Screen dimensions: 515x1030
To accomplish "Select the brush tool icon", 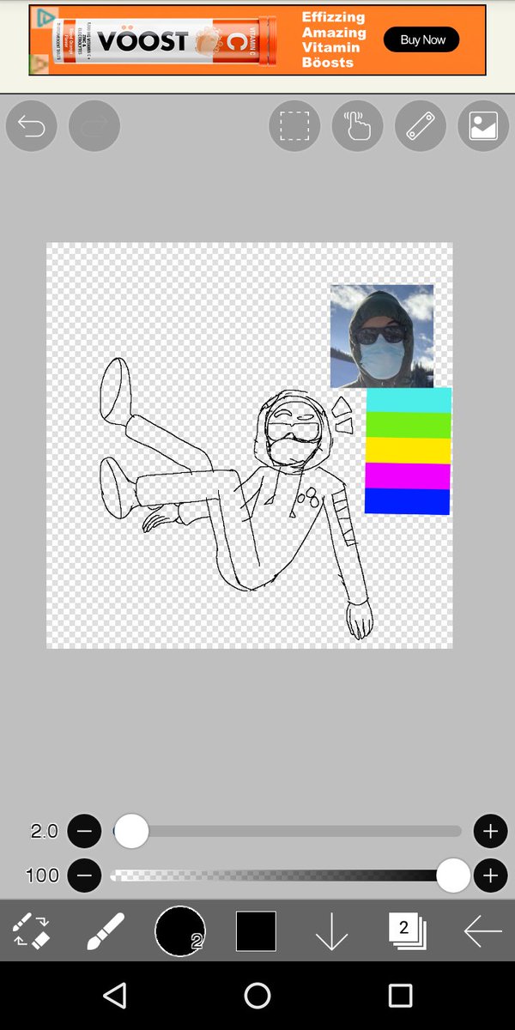I will [x=106, y=931].
